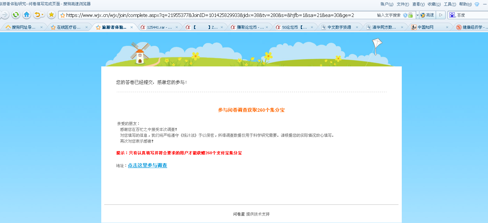Open the 收藏(O) menu

tap(434, 4)
